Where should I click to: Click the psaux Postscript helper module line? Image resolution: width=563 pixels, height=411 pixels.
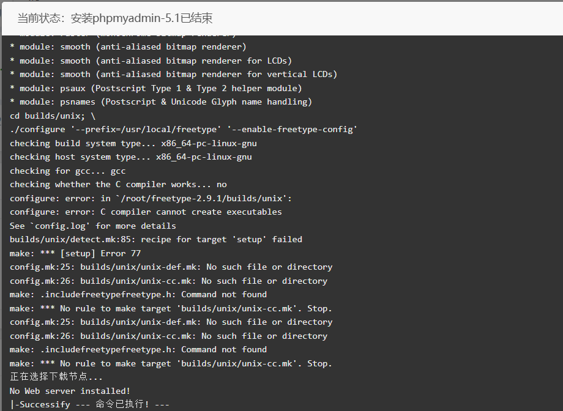tap(156, 88)
